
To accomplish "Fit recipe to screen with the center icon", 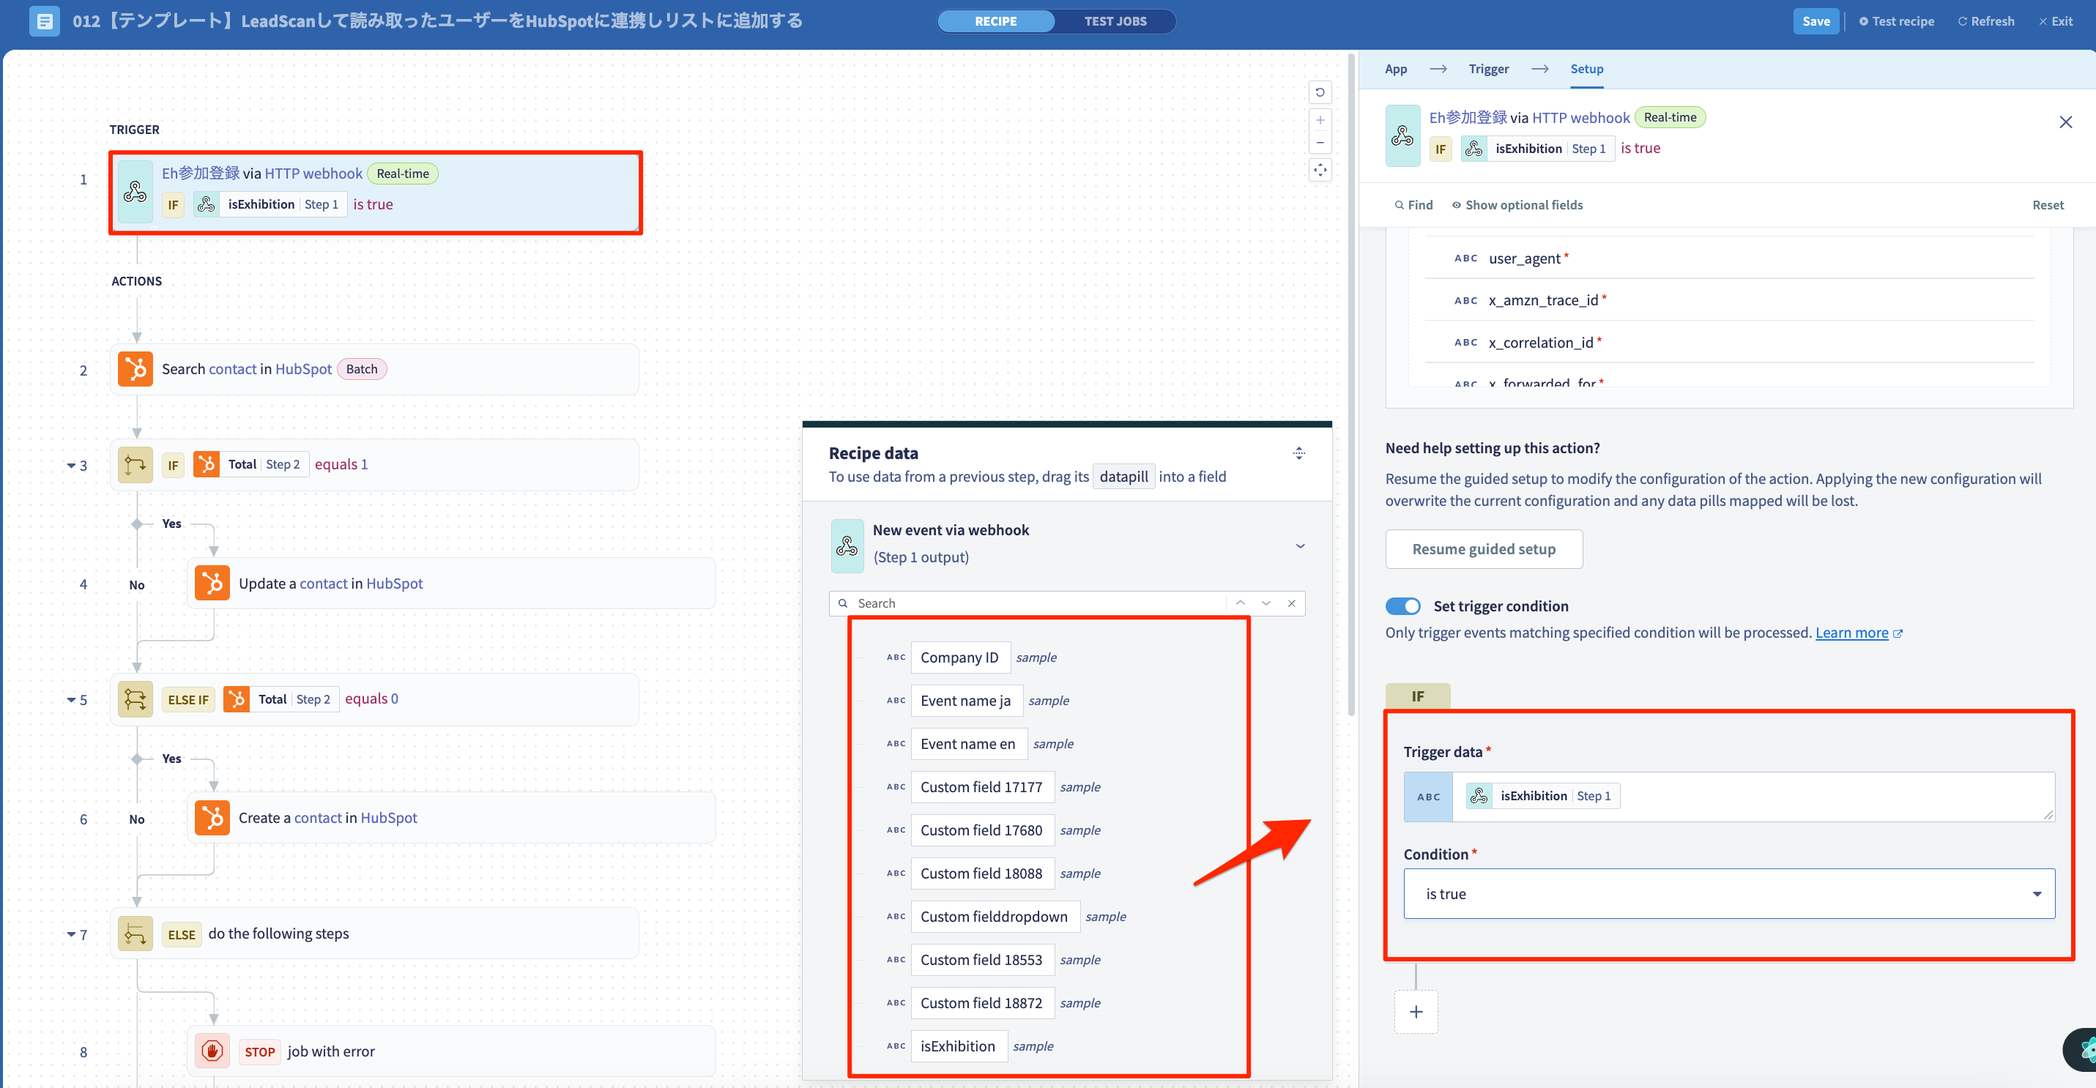I will coord(1320,170).
